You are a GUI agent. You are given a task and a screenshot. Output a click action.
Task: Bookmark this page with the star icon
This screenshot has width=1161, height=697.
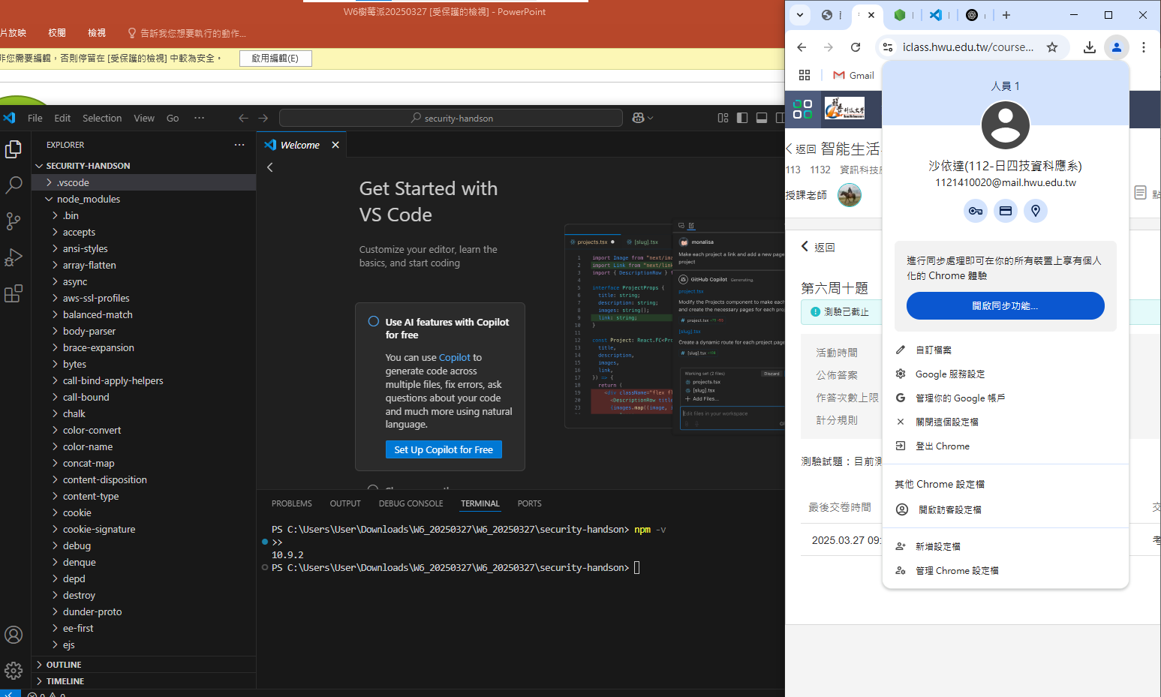click(x=1052, y=47)
